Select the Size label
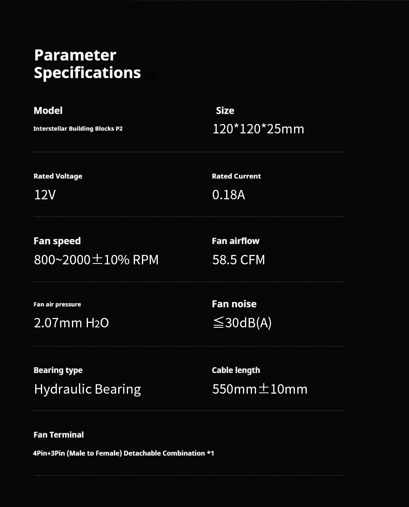This screenshot has width=409, height=507. 225,110
